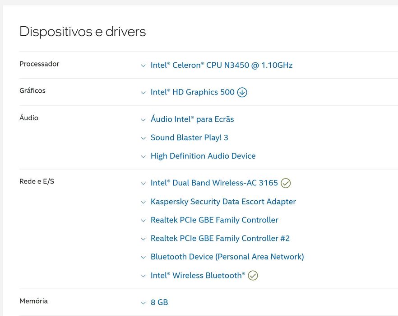Viewport: 398px width, 316px height.
Task: Expand the Dual Band Wireless-AC 3165 chevron
Action: coord(143,183)
